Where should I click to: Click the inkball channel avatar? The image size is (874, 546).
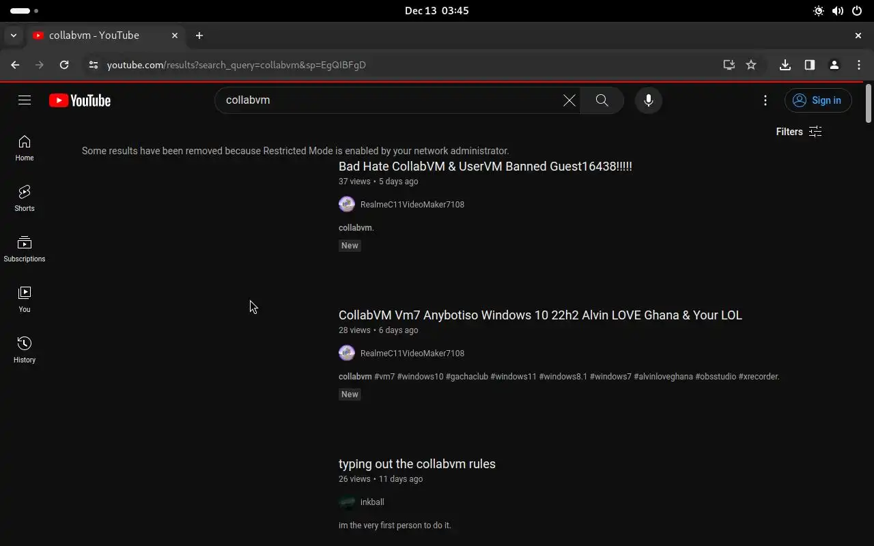pyautogui.click(x=347, y=502)
